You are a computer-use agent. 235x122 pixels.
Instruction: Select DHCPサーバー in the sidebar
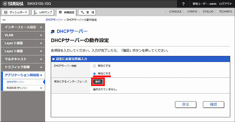15,82
